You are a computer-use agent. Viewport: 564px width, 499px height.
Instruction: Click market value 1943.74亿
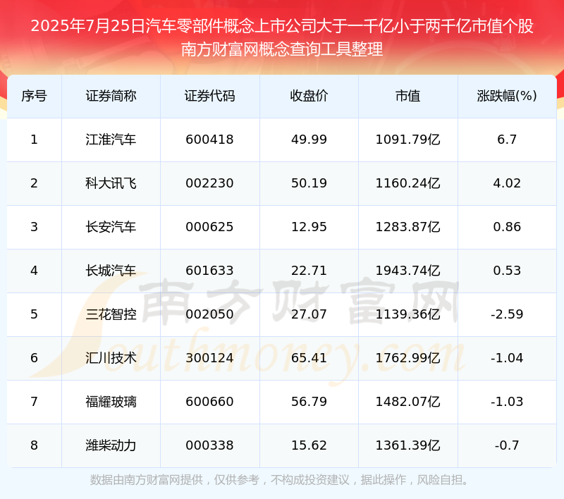(x=408, y=271)
